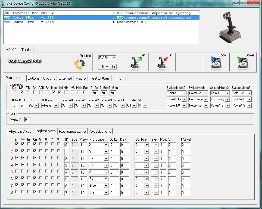Click the Restart recycle icon

coord(80,64)
